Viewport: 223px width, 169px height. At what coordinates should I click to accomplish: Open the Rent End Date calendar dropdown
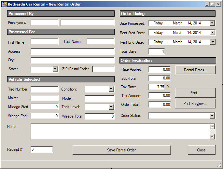[x=213, y=42]
